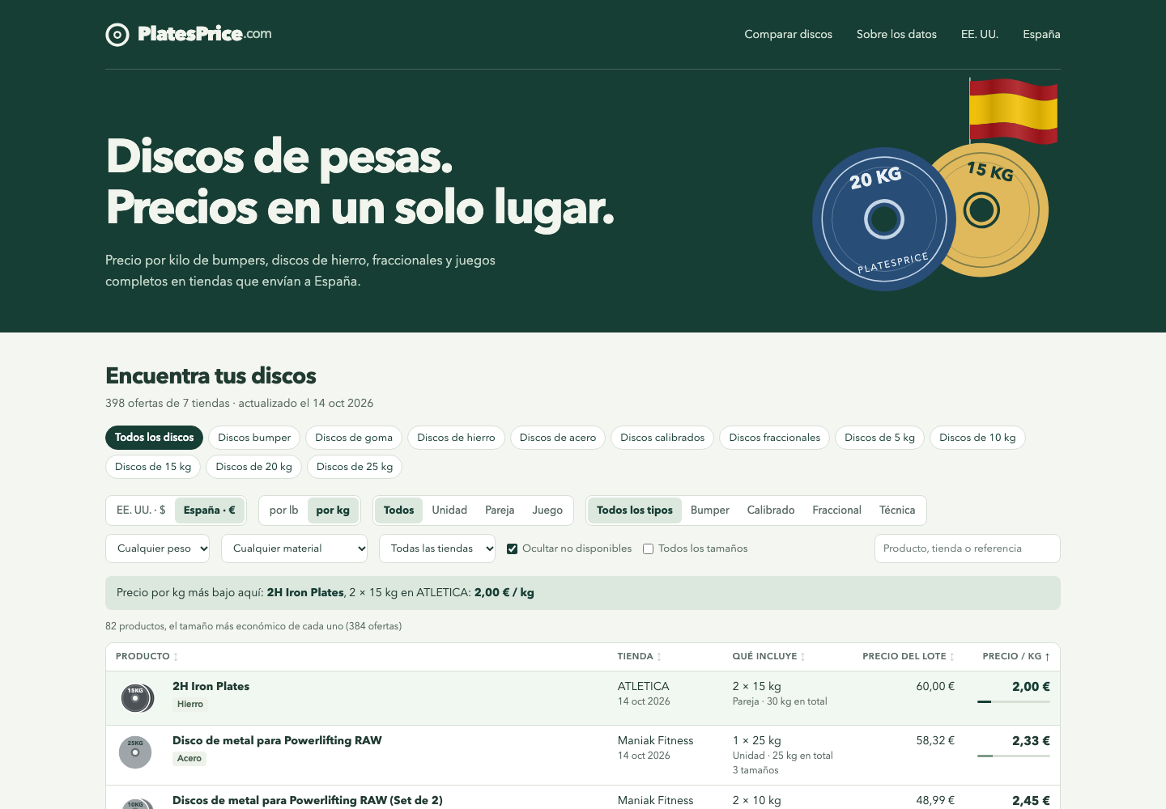
Task: Select Discos fraccionales filter chip
Action: (774, 438)
